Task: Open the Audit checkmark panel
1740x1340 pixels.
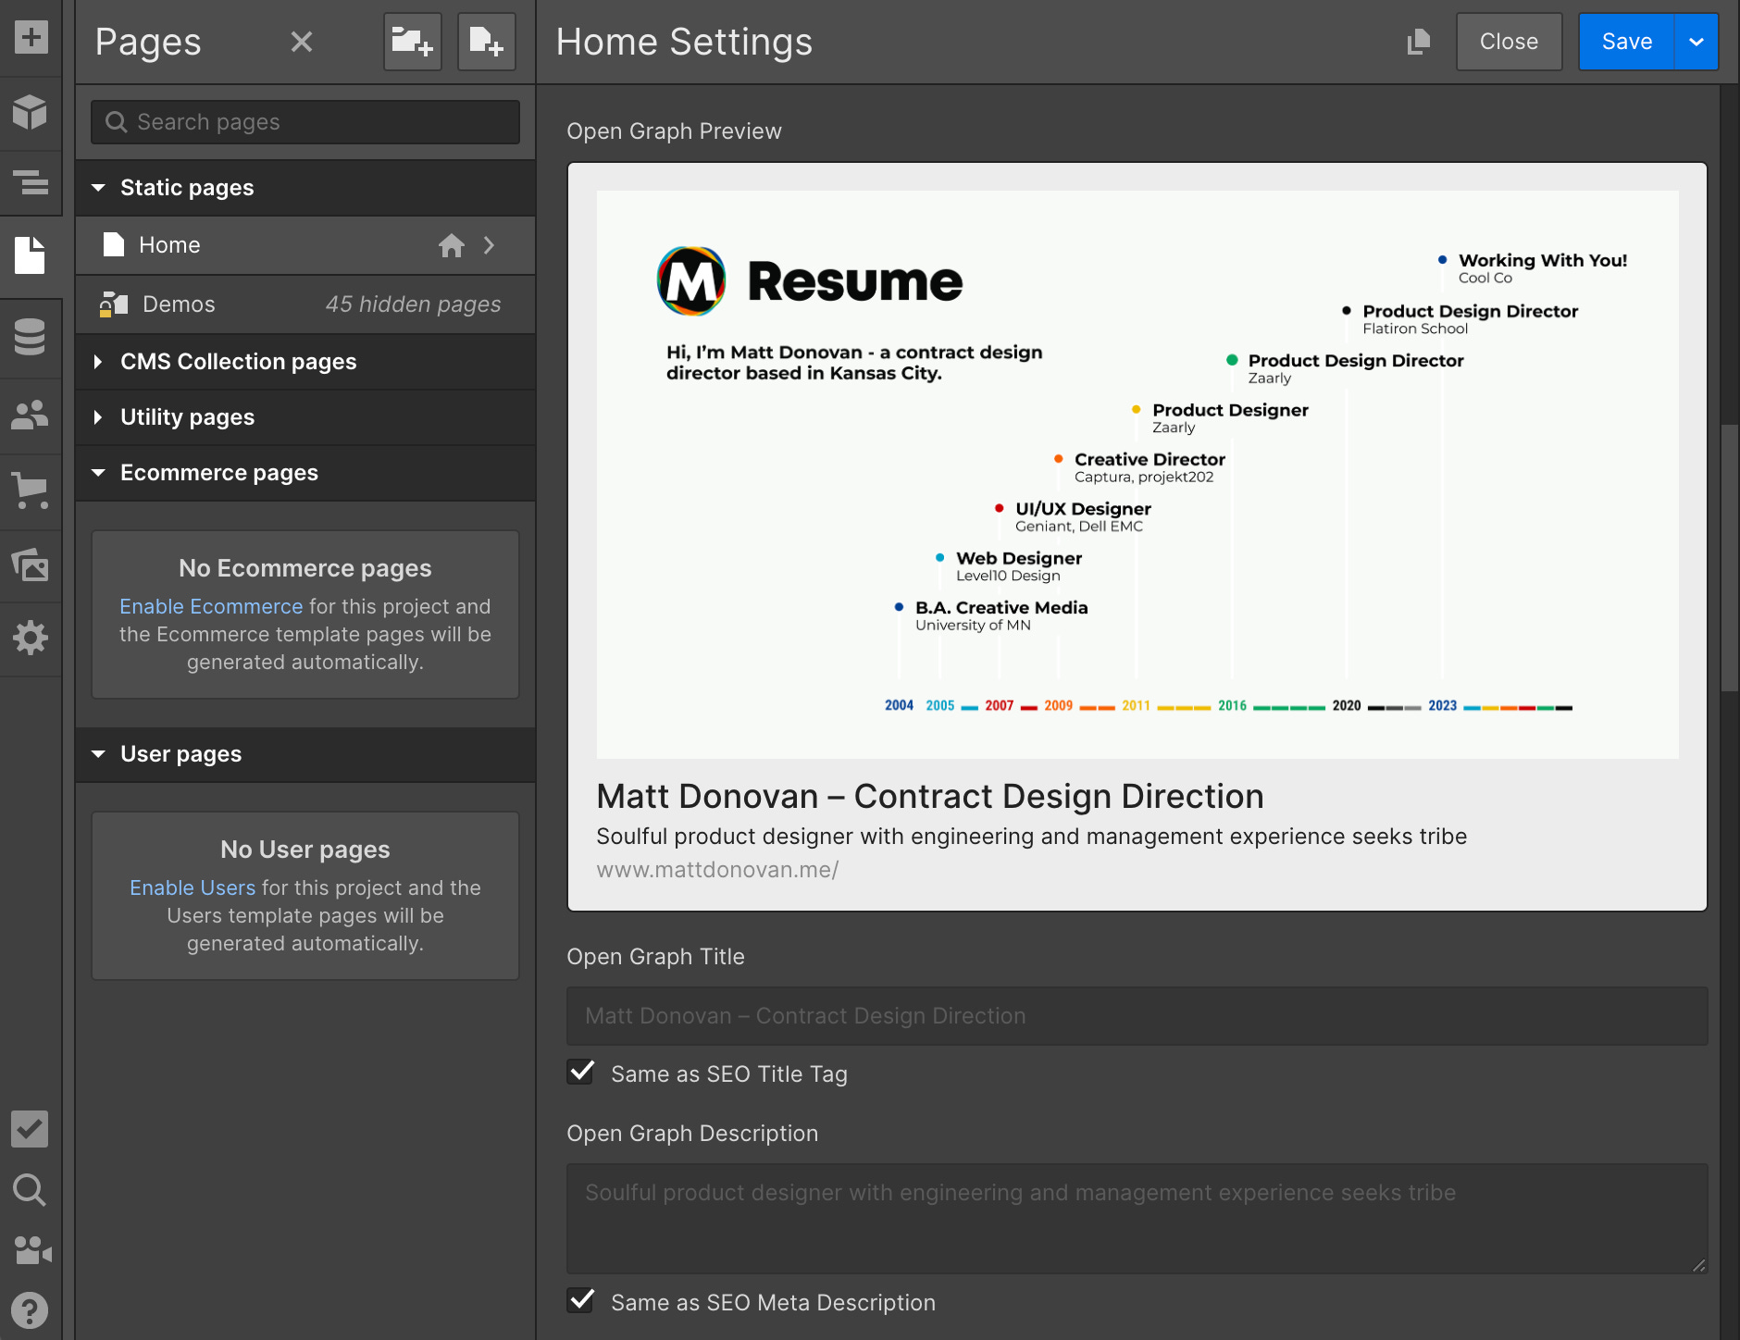Action: [x=31, y=1129]
